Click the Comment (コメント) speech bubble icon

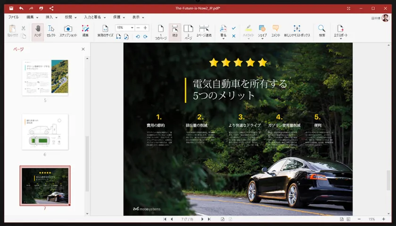click(x=275, y=31)
